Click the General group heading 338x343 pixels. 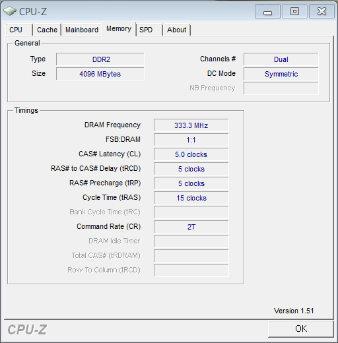27,43
